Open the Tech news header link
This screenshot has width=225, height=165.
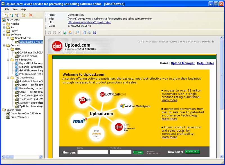click(x=193, y=42)
